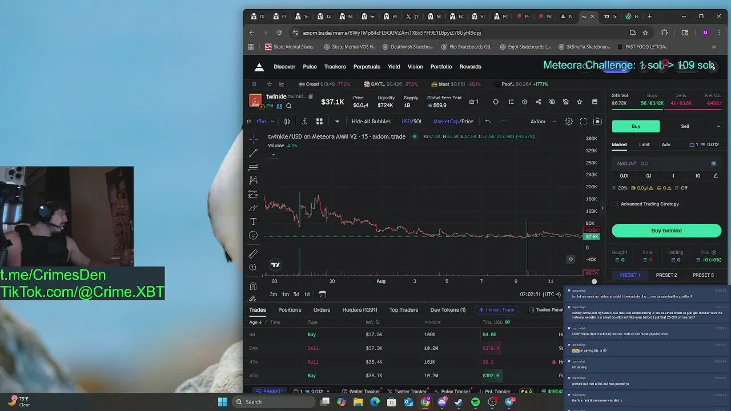Bookmark this page in Chrome

645,33
